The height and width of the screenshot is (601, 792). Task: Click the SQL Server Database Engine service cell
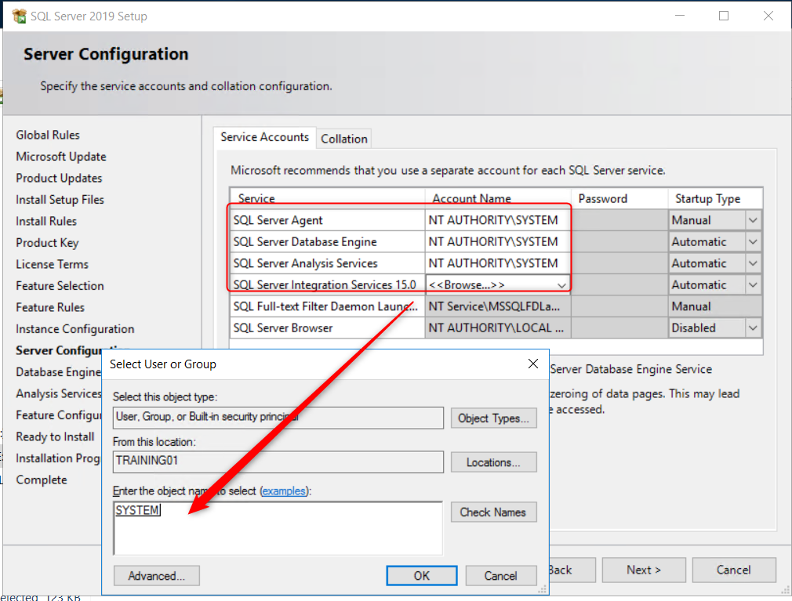pyautogui.click(x=327, y=241)
